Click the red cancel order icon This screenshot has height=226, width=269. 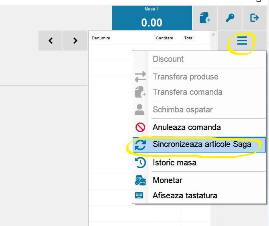pos(140,128)
